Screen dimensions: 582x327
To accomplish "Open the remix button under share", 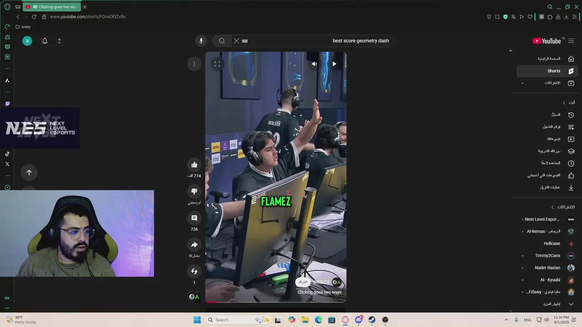I will [194, 271].
